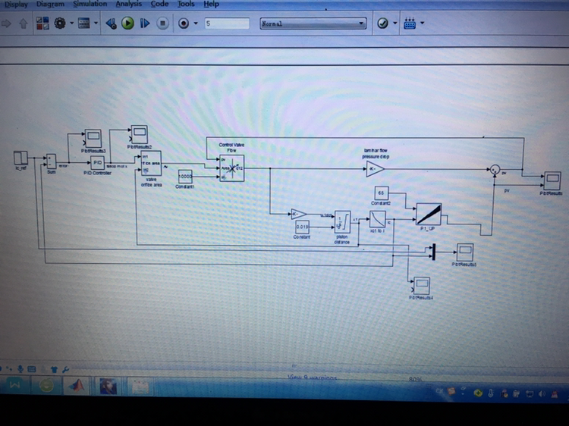Select the Constant block showing 0.019
569x426 pixels.
(302, 227)
